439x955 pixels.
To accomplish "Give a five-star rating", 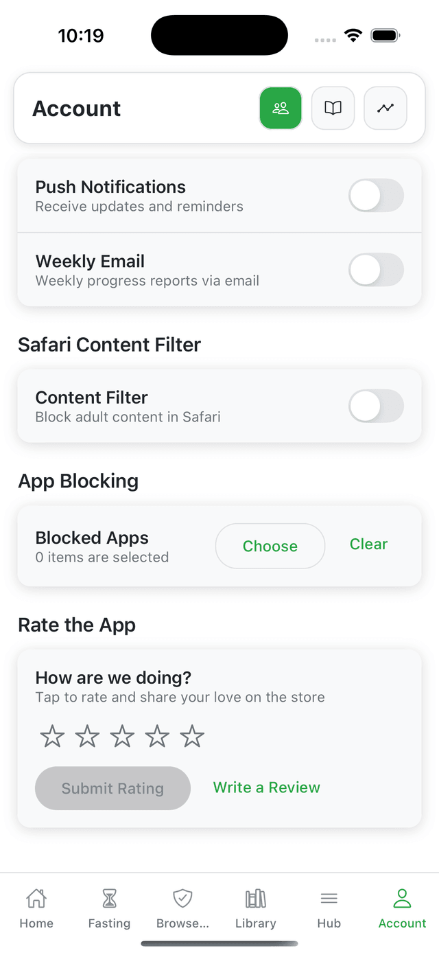I will (x=192, y=737).
